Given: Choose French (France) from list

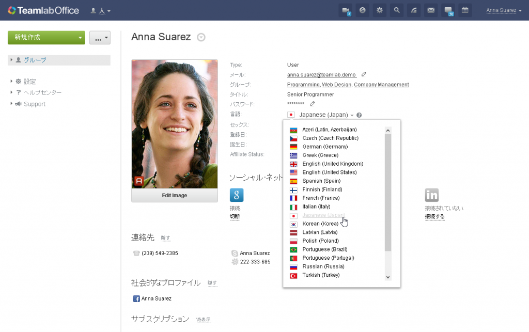Looking at the screenshot, I should tap(321, 198).
